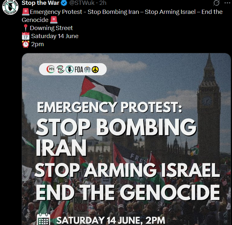Click the FOA logo in the poster
232x225 pixels.
(x=79, y=69)
